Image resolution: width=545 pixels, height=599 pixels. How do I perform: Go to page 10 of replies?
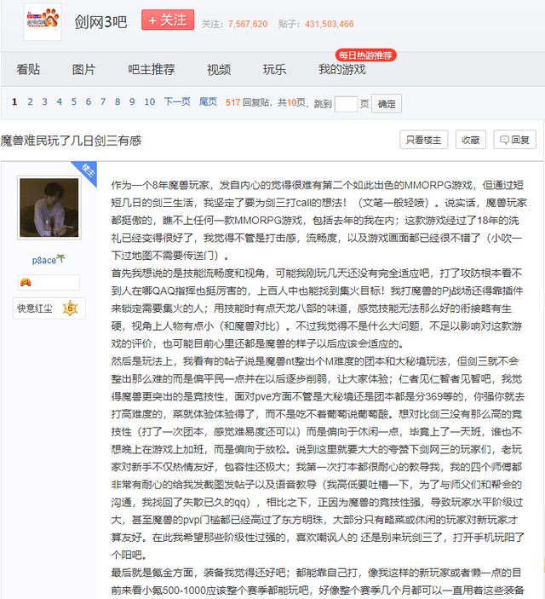(149, 101)
